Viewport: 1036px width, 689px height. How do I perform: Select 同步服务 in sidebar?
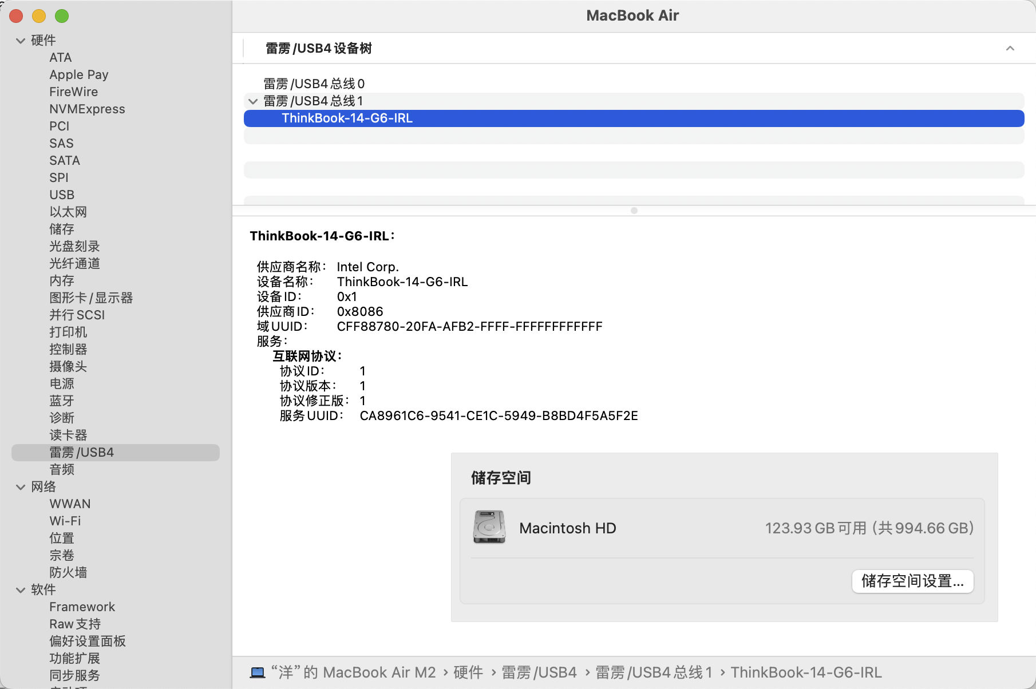[74, 676]
